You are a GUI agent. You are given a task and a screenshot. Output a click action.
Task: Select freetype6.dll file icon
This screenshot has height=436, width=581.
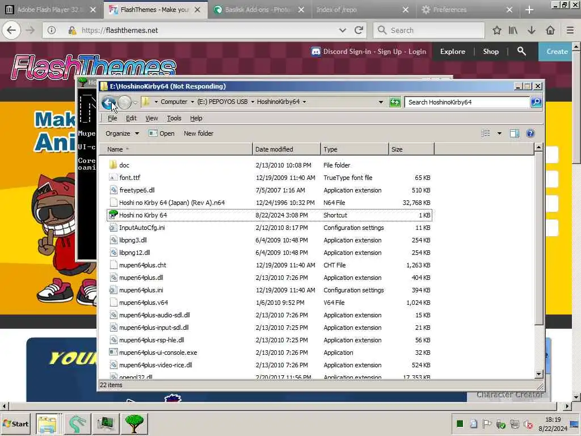point(113,190)
